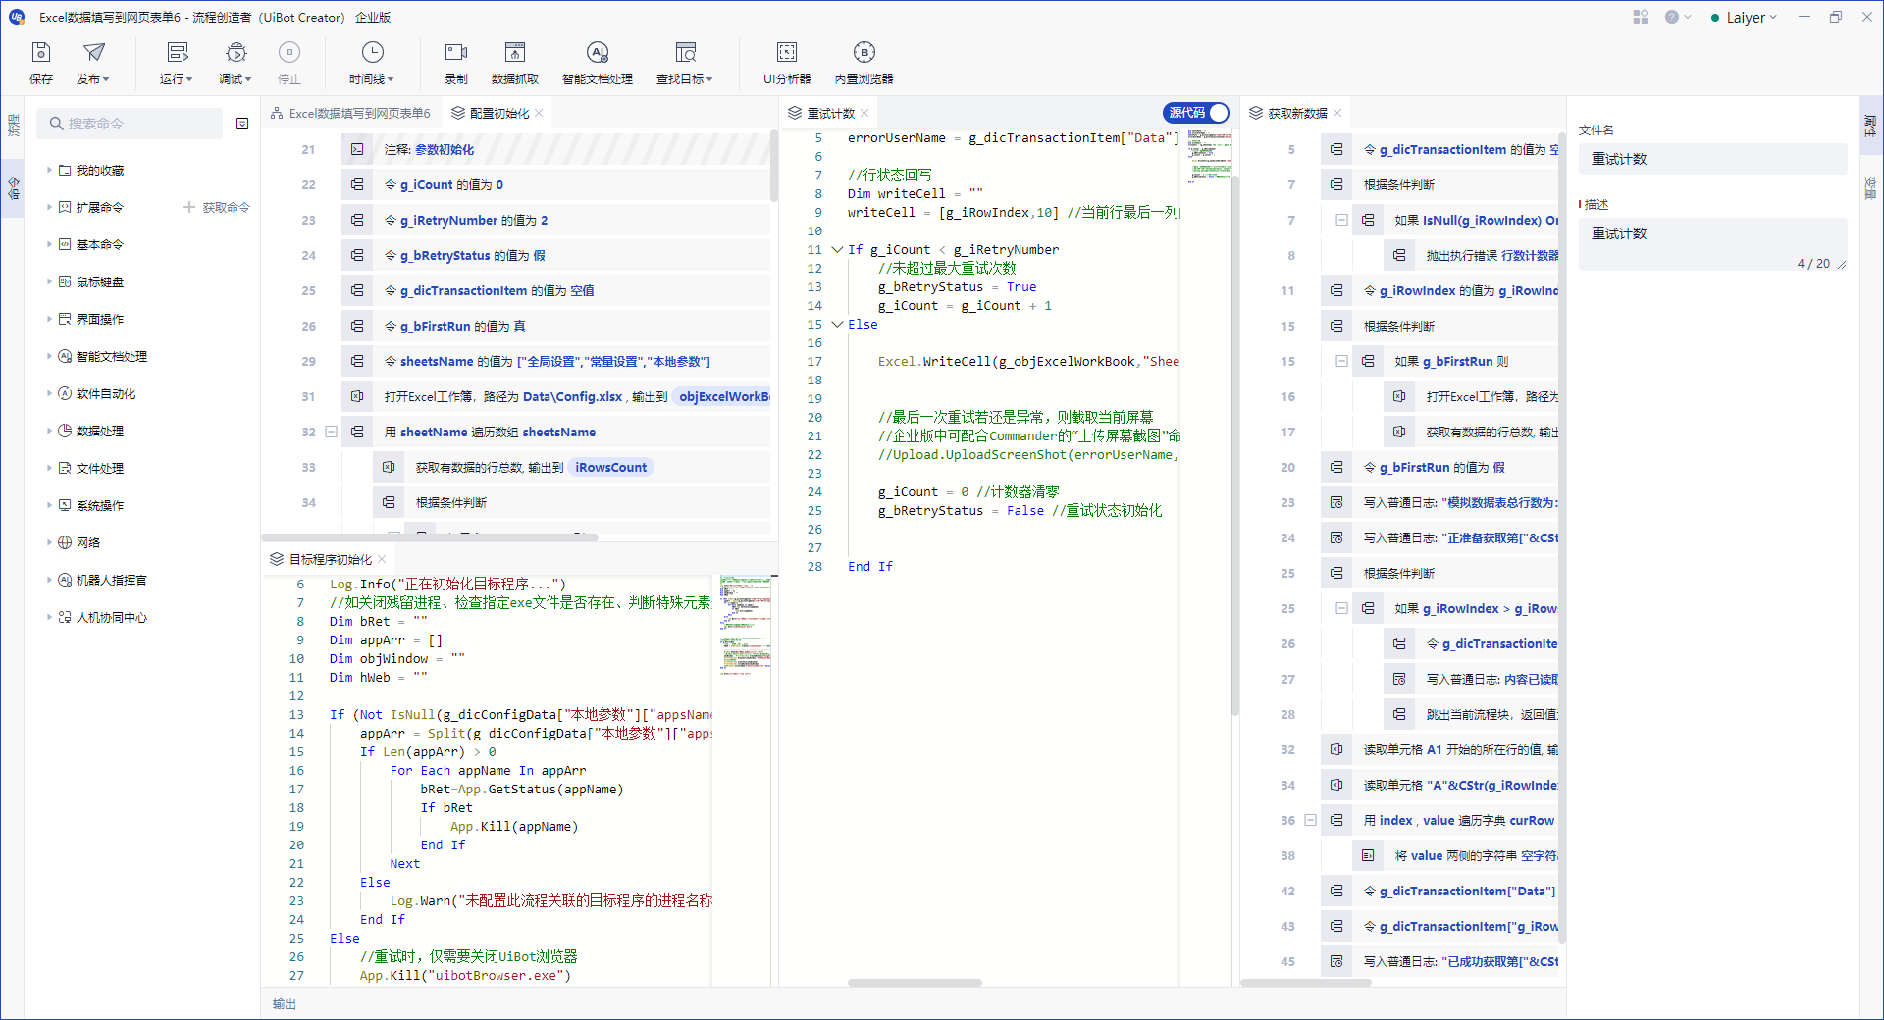The height and width of the screenshot is (1020, 1884).
Task: Click block icon of g_iCount 的值为 0 row
Action: (357, 184)
